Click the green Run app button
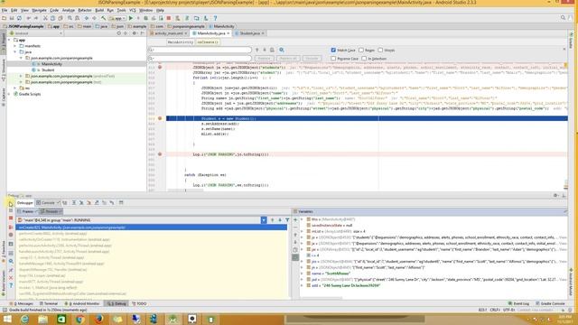This screenshot has width=578, height=325. pos(131,18)
